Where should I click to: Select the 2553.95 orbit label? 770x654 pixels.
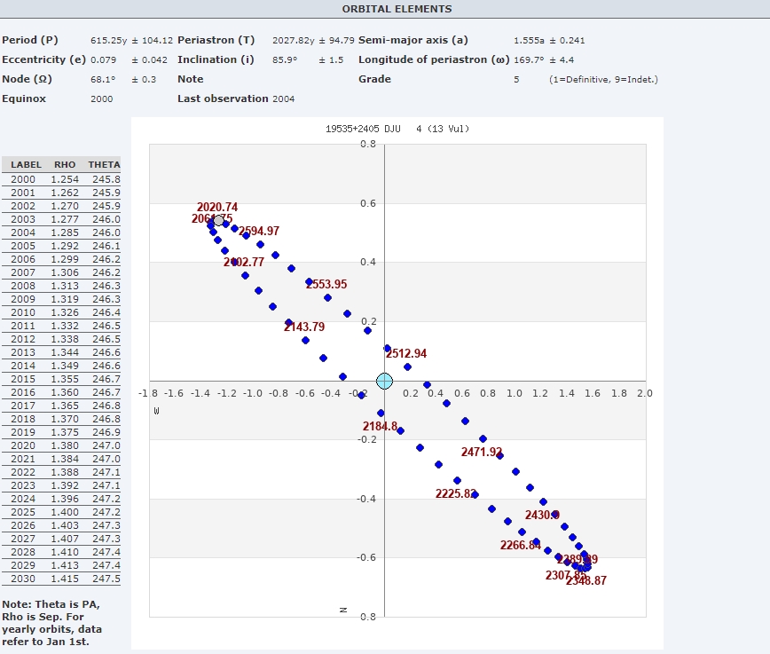tap(326, 284)
